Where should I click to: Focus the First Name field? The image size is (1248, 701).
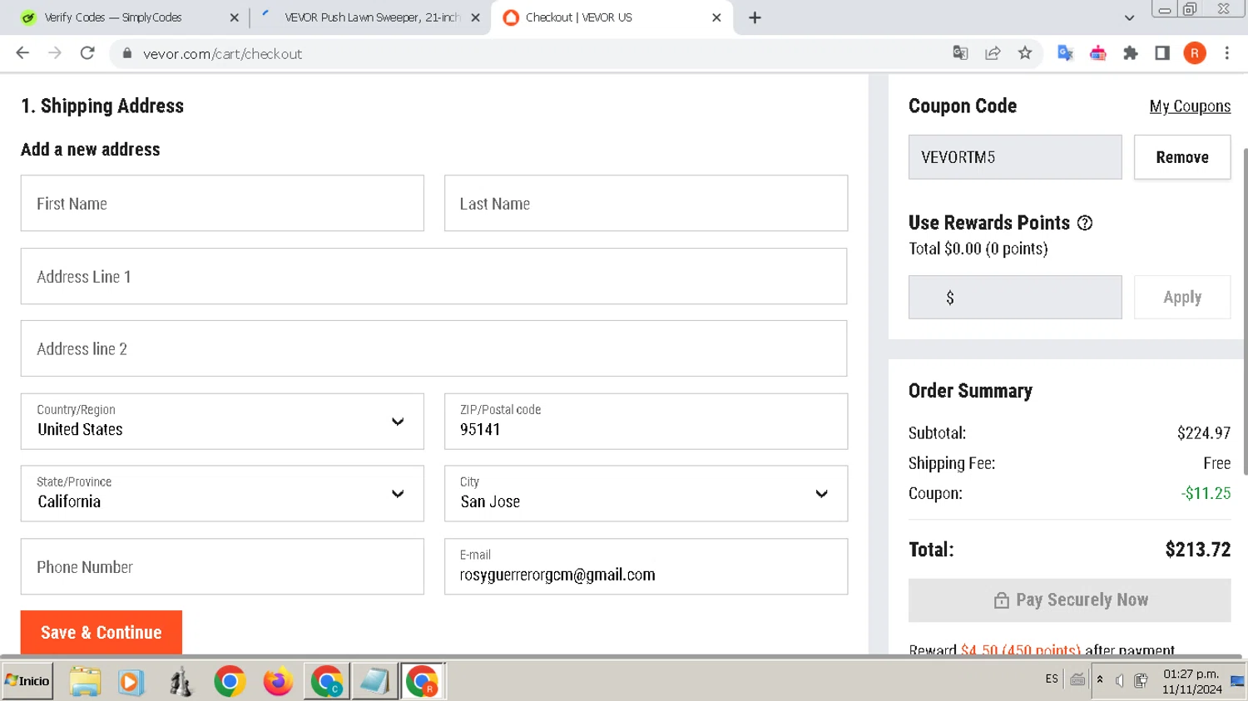[222, 203]
